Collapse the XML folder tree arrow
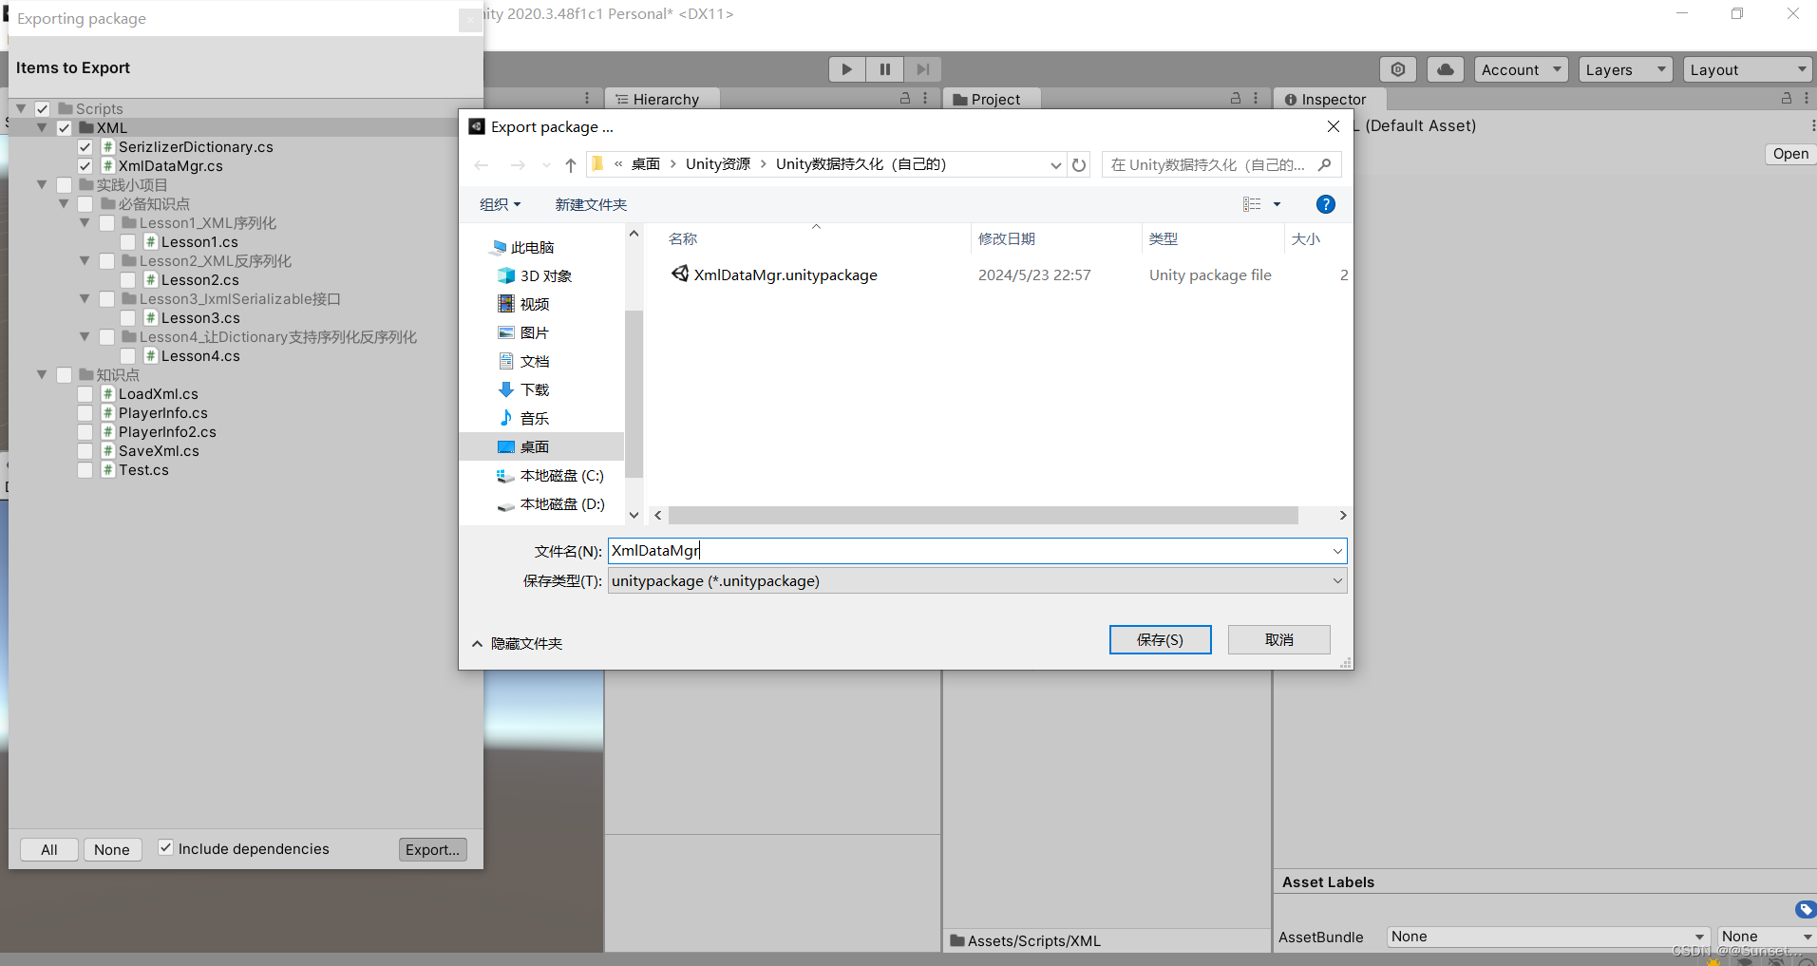 [x=42, y=127]
